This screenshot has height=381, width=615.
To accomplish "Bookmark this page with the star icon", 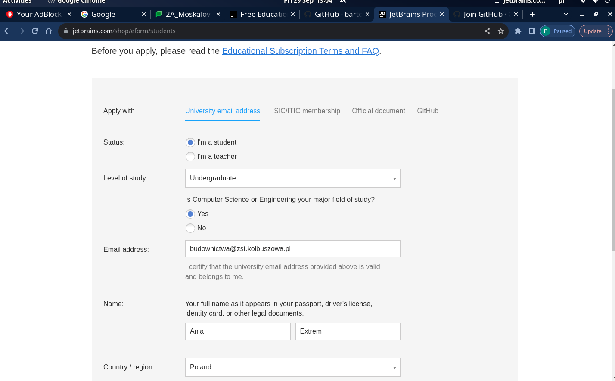I will coord(501,31).
